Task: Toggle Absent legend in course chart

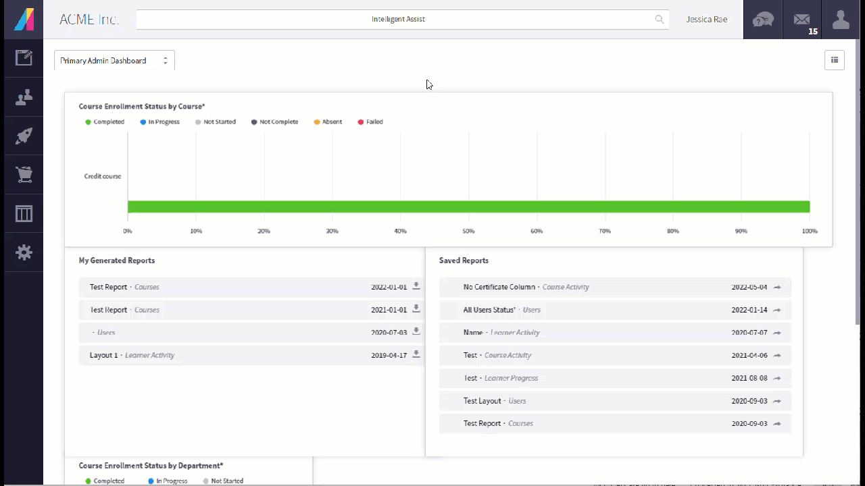Action: click(x=328, y=122)
